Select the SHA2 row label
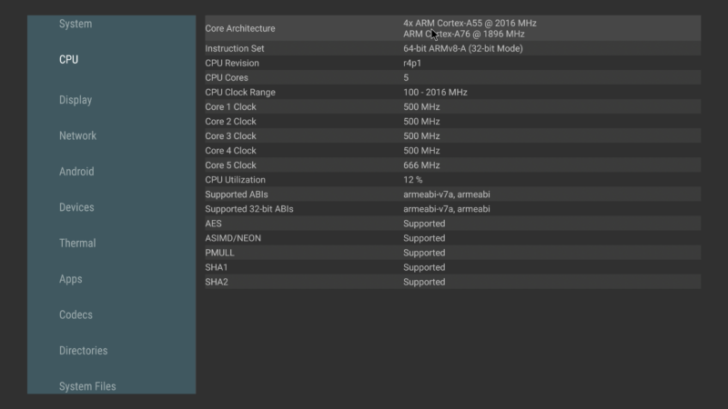This screenshot has height=409, width=728. [217, 282]
